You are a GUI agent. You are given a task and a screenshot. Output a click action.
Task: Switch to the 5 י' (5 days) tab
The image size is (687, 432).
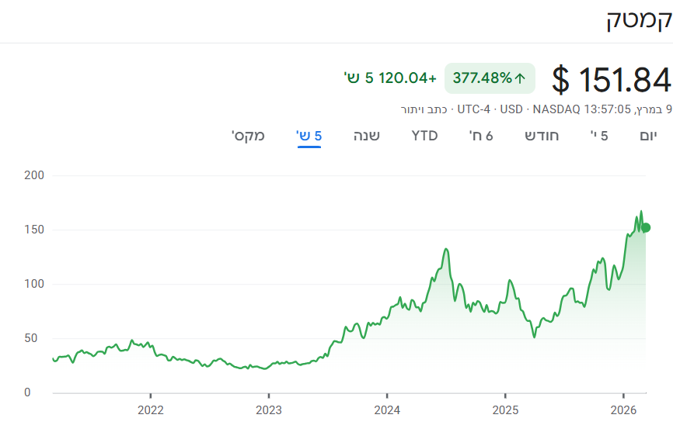[599, 136]
